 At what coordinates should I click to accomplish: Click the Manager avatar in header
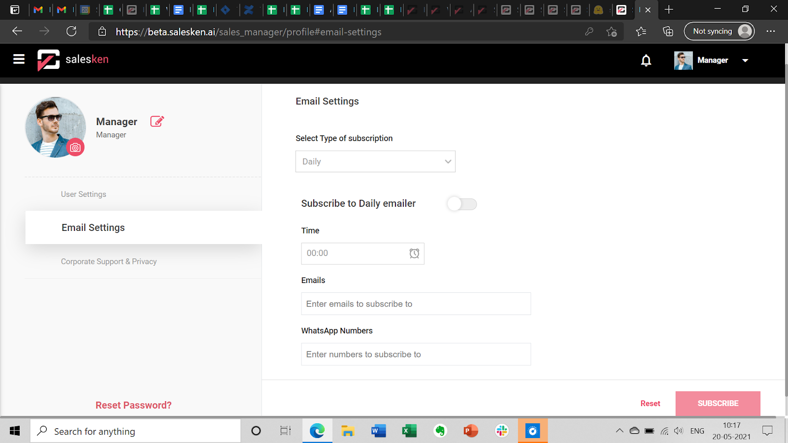(683, 61)
